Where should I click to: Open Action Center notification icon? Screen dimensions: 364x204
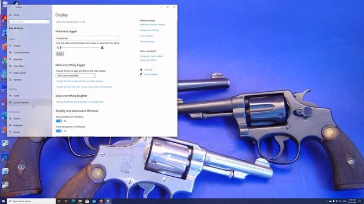coord(359,201)
